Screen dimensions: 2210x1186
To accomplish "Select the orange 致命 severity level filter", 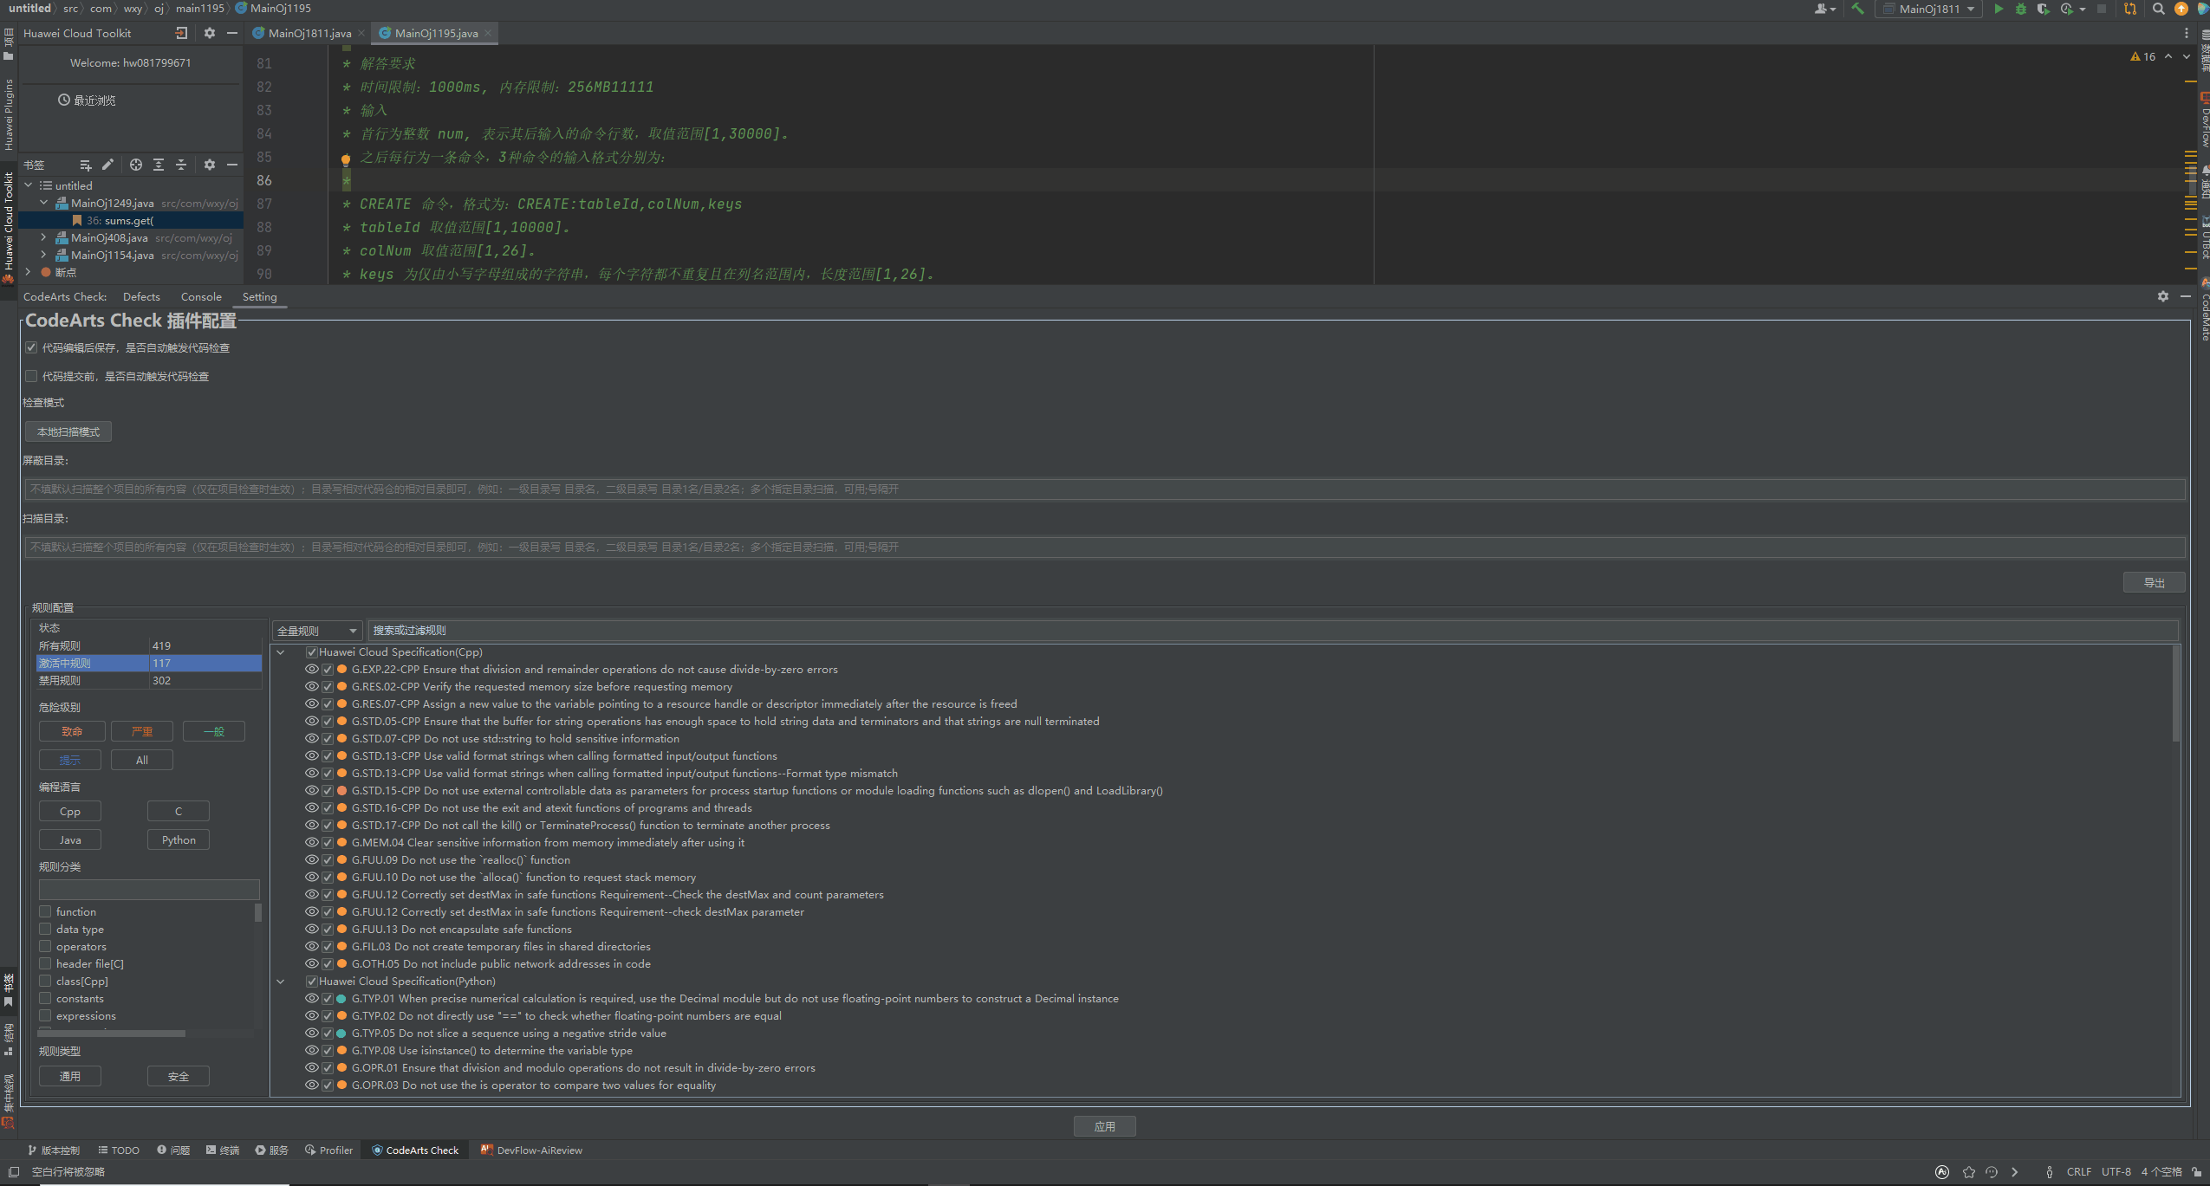I will pyautogui.click(x=72, y=732).
